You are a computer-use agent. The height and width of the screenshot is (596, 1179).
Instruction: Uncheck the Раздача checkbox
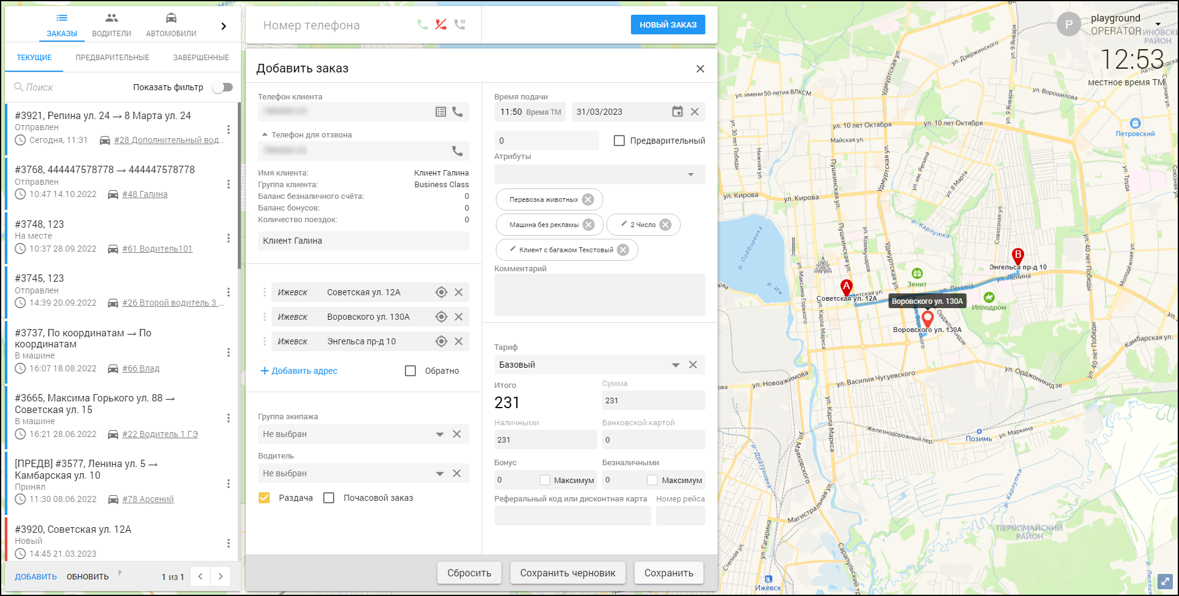pos(264,498)
